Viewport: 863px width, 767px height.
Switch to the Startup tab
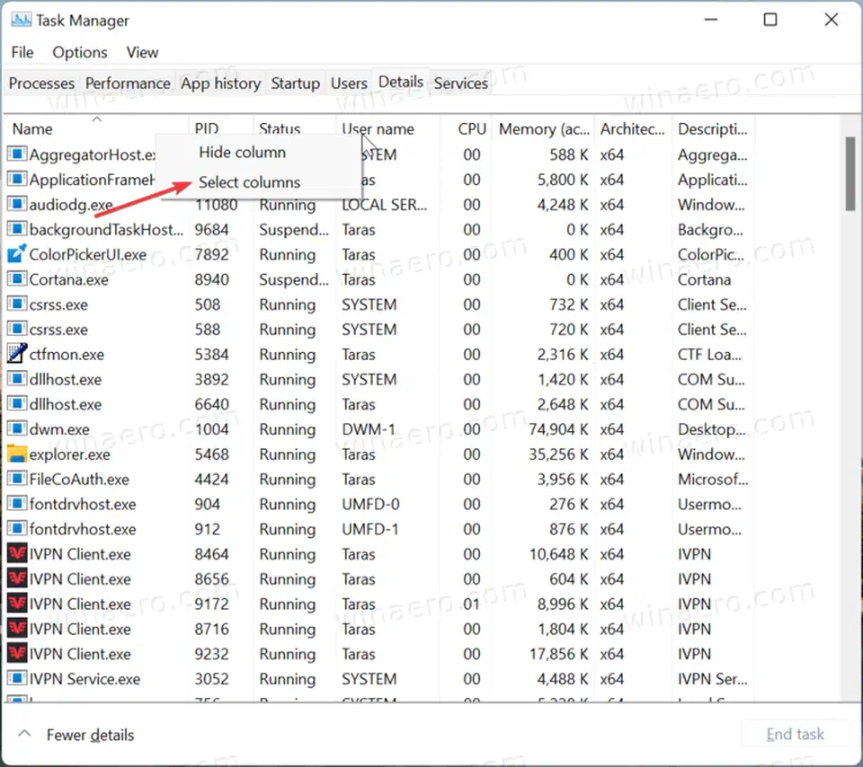tap(296, 84)
